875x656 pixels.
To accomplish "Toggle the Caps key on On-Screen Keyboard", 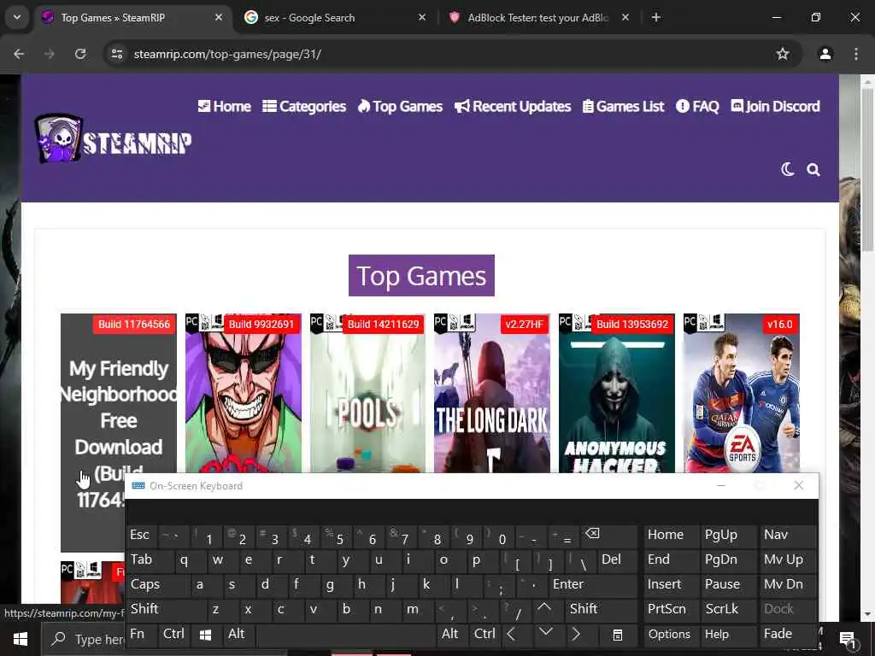I will click(157, 584).
